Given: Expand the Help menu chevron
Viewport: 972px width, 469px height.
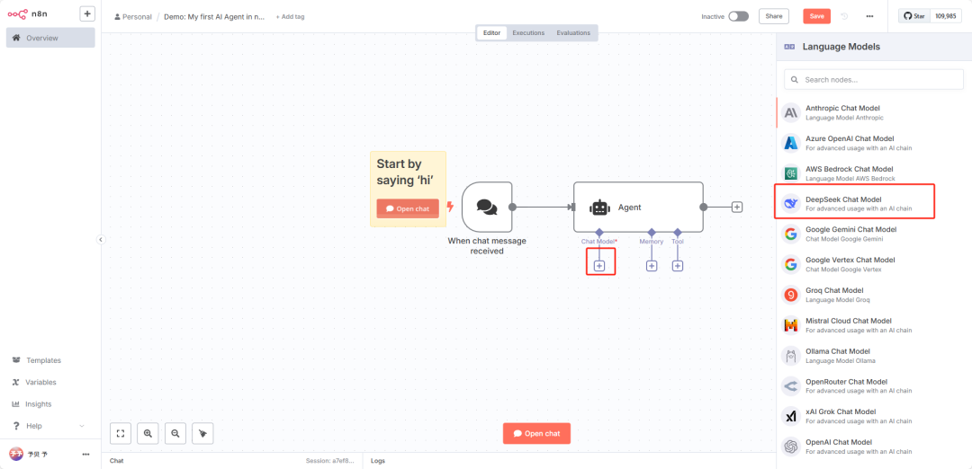Looking at the screenshot, I should pyautogui.click(x=82, y=426).
